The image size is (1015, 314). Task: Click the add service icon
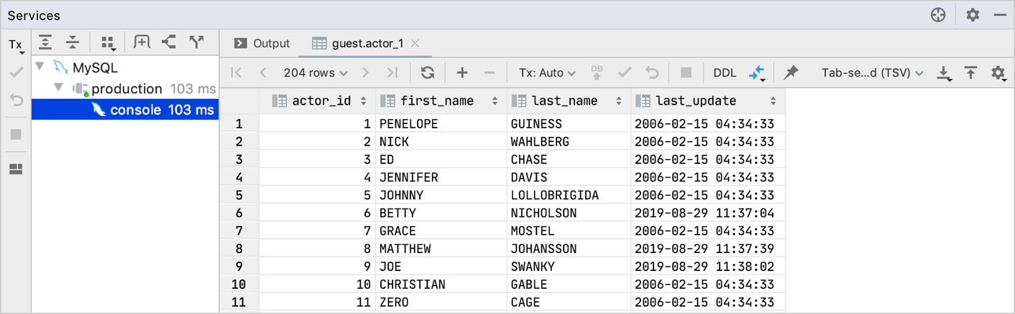[x=142, y=42]
